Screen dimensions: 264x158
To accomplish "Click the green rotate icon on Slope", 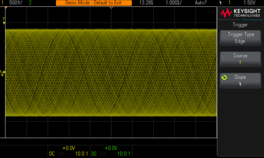I will [x=224, y=78].
